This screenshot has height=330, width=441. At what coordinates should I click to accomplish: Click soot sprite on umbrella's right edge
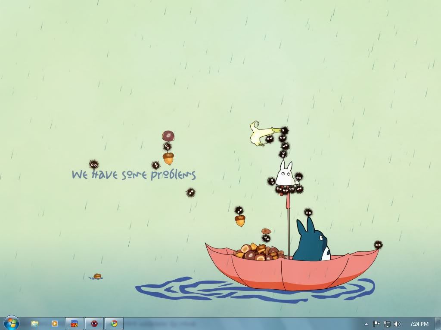coord(378,245)
